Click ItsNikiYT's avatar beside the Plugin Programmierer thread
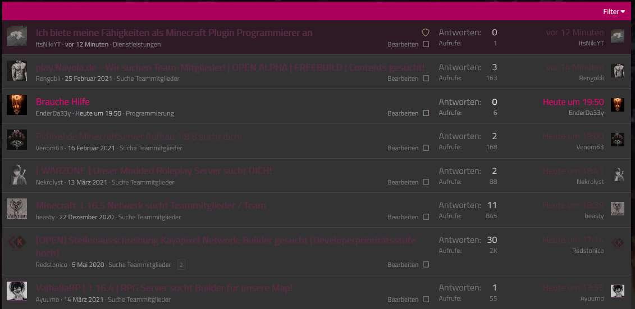The height and width of the screenshot is (309, 635). point(17,36)
